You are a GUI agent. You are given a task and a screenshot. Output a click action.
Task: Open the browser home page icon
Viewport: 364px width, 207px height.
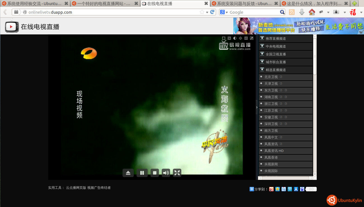[x=312, y=12]
